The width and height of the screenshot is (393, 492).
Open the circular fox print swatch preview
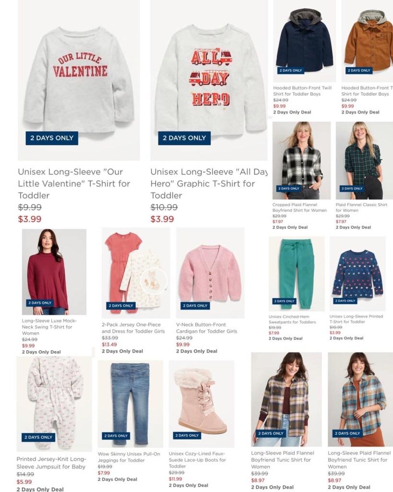[154, 281]
